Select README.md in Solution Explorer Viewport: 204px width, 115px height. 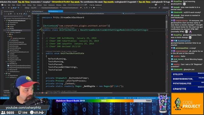click(x=13, y=64)
